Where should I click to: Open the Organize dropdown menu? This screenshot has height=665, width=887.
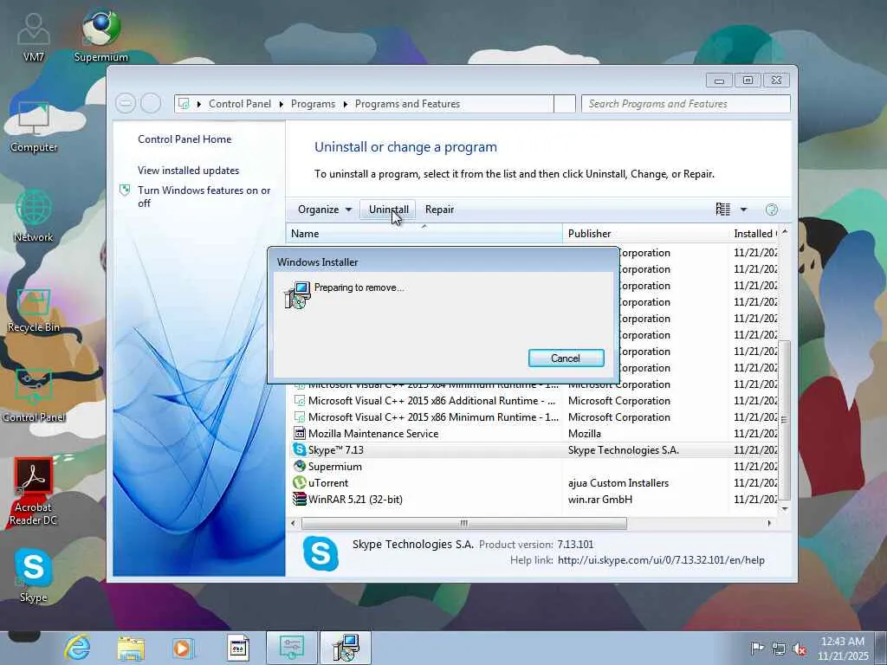pyautogui.click(x=325, y=210)
